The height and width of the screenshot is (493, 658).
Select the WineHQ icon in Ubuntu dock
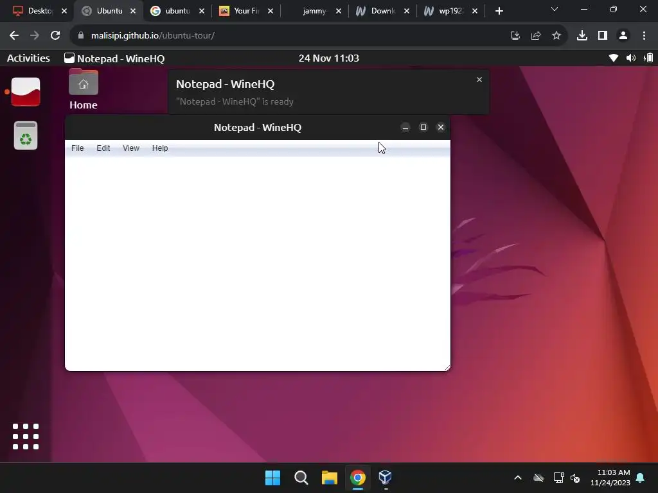(x=26, y=92)
